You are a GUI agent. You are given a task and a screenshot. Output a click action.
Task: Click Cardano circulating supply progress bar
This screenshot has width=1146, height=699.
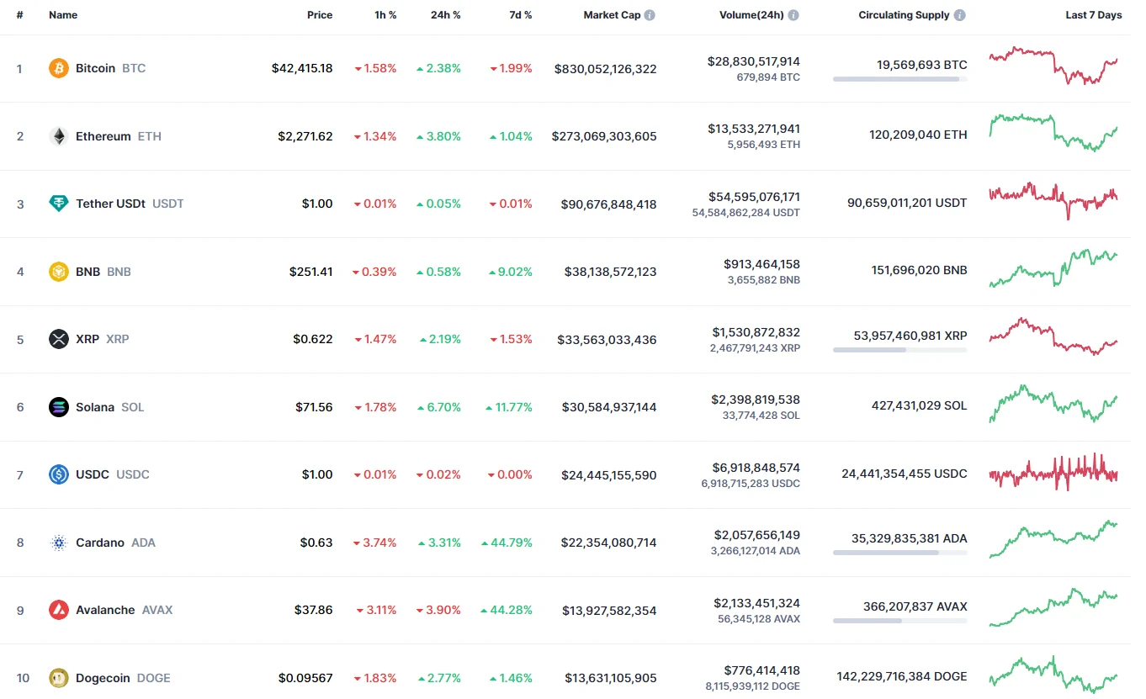[899, 553]
